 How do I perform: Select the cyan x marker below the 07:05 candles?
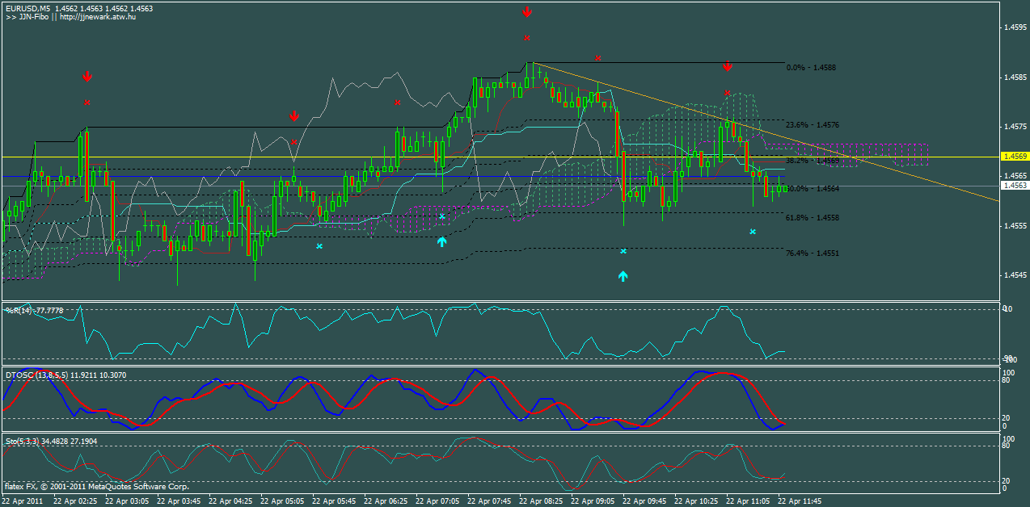coord(441,217)
